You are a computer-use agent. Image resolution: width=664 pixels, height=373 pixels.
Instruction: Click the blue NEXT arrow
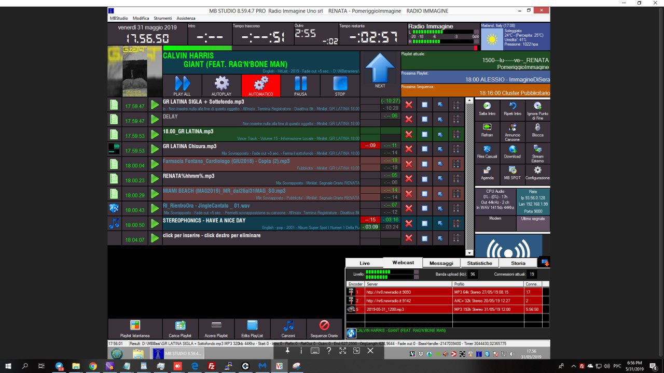pyautogui.click(x=380, y=70)
